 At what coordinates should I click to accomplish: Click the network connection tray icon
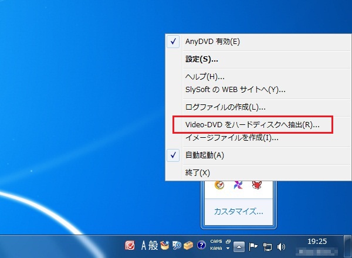[x=268, y=247]
